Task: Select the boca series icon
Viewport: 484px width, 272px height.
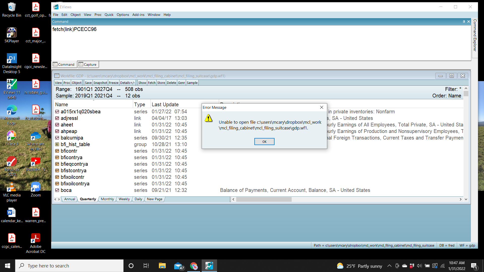Action: point(57,190)
